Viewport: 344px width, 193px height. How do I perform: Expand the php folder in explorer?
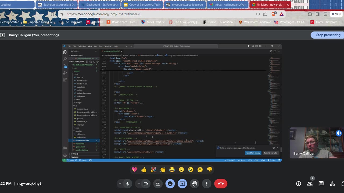[x=77, y=128]
